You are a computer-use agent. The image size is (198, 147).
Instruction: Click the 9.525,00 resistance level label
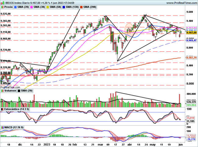pos(5,14)
